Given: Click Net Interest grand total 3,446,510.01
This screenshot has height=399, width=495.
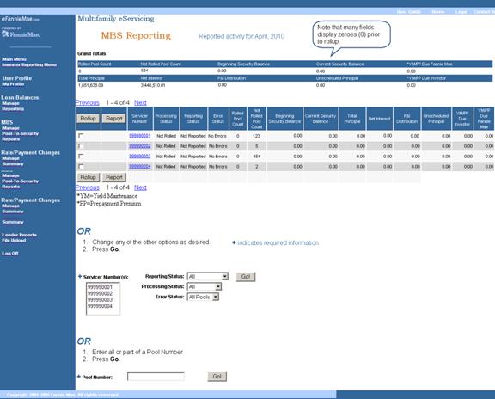Looking at the screenshot, I should click(153, 85).
